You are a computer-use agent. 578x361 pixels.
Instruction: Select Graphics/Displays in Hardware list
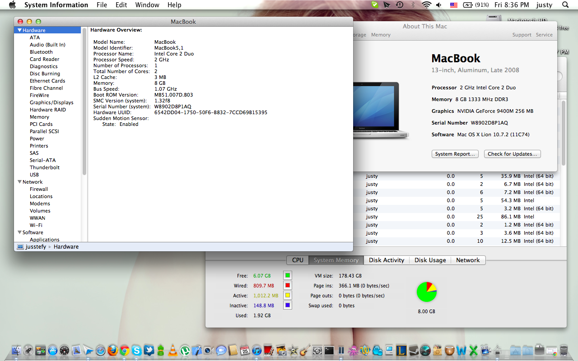pyautogui.click(x=51, y=102)
